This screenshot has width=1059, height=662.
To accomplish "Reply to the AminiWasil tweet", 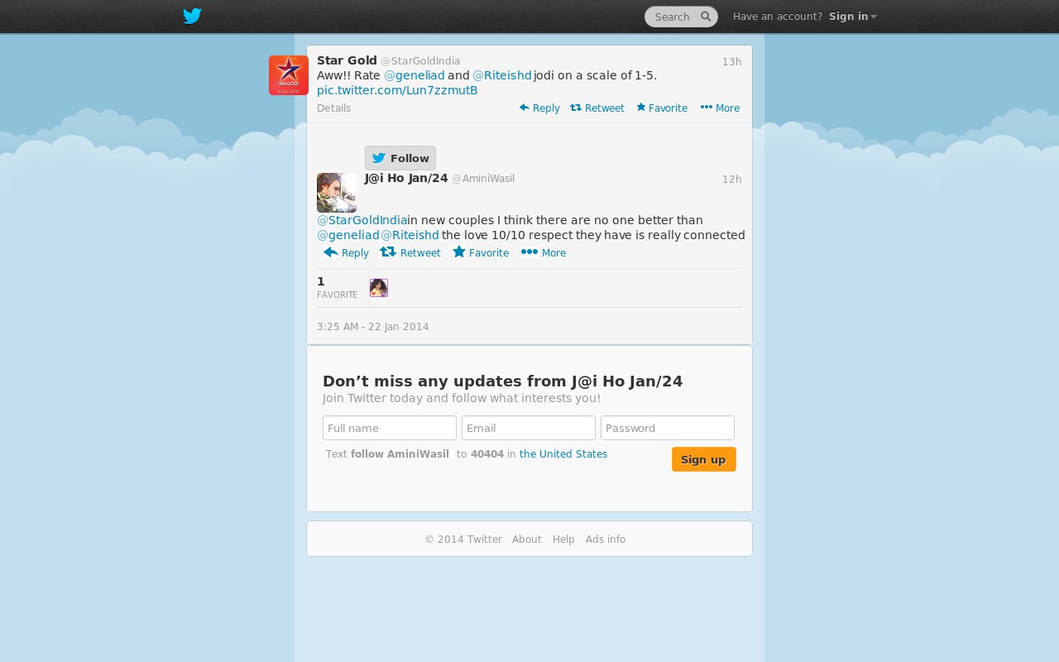I will coord(346,252).
